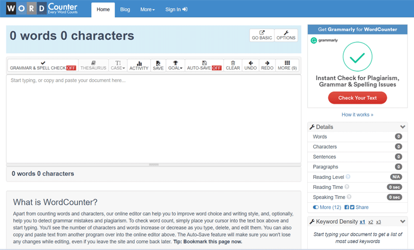414x250 pixels.
Task: Click Sign In in the navbar
Action: [176, 10]
